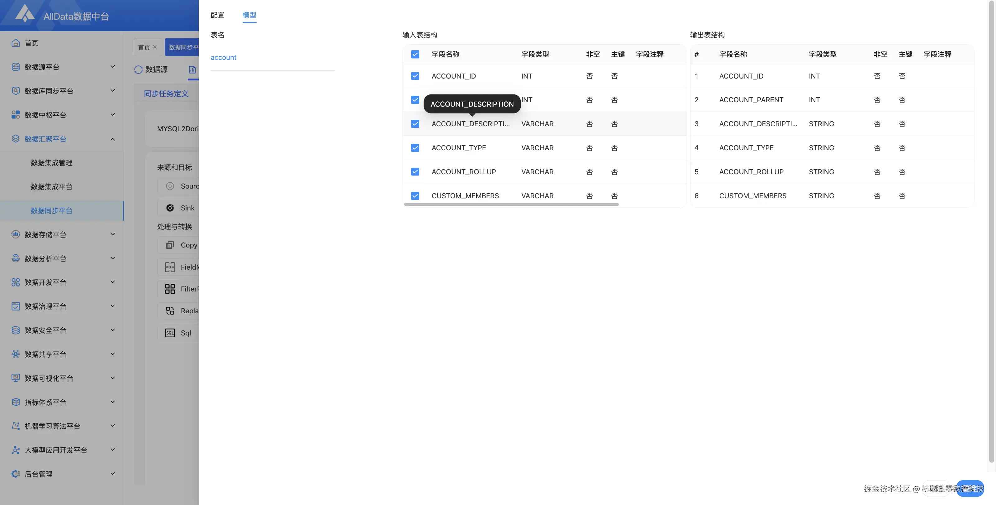Click the home icon beside 首页
The image size is (996, 505).
(16, 43)
